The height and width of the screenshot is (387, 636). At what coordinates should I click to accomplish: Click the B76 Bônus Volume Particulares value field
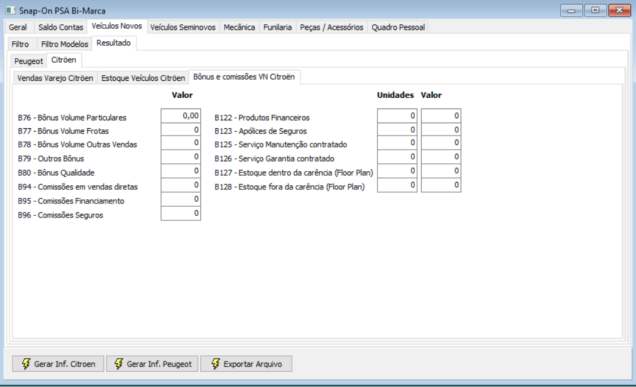click(x=181, y=116)
